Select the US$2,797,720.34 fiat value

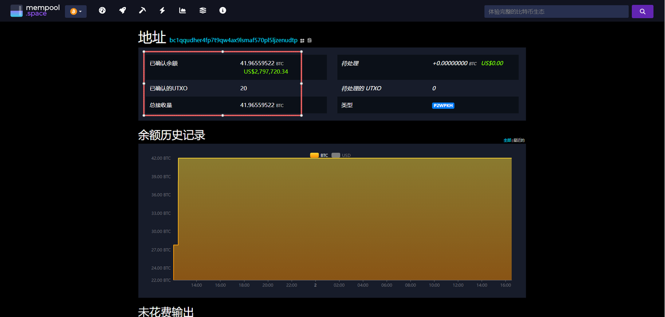[266, 71]
